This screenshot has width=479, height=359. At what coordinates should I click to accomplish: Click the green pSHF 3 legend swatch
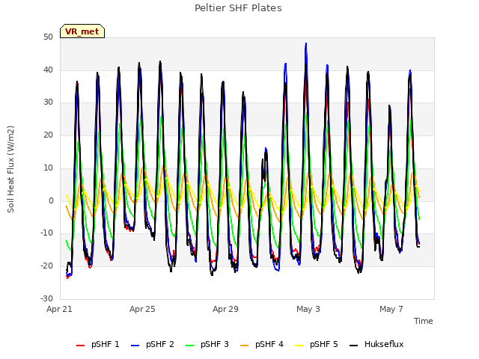click(189, 346)
